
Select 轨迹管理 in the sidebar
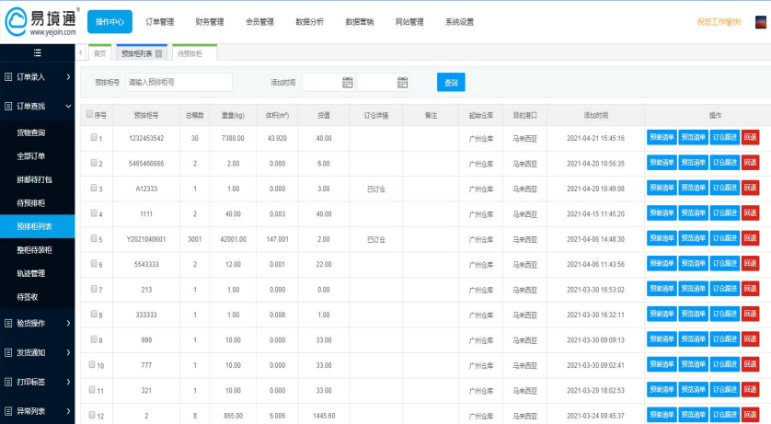click(31, 274)
